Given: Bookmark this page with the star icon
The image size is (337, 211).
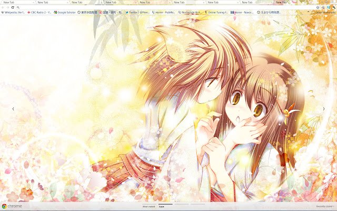Looking at the screenshot, I should coord(318,7).
